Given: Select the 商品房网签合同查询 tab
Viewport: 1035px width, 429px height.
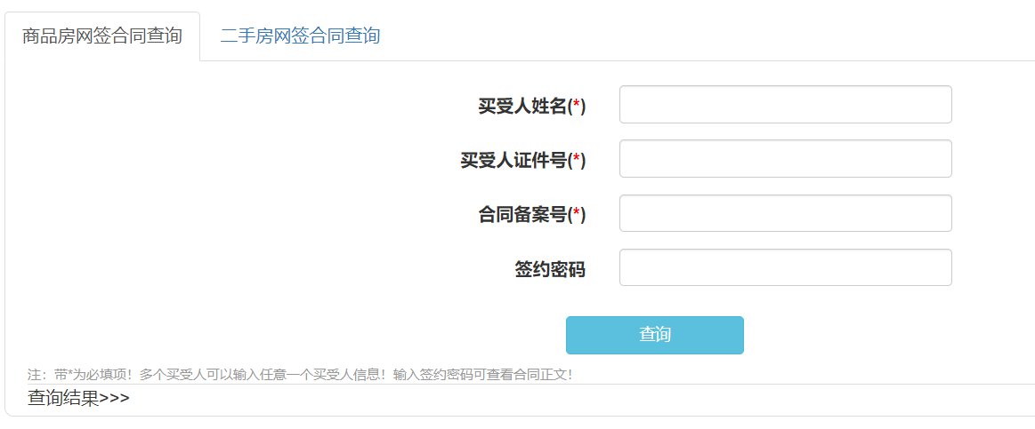Looking at the screenshot, I should (x=102, y=36).
